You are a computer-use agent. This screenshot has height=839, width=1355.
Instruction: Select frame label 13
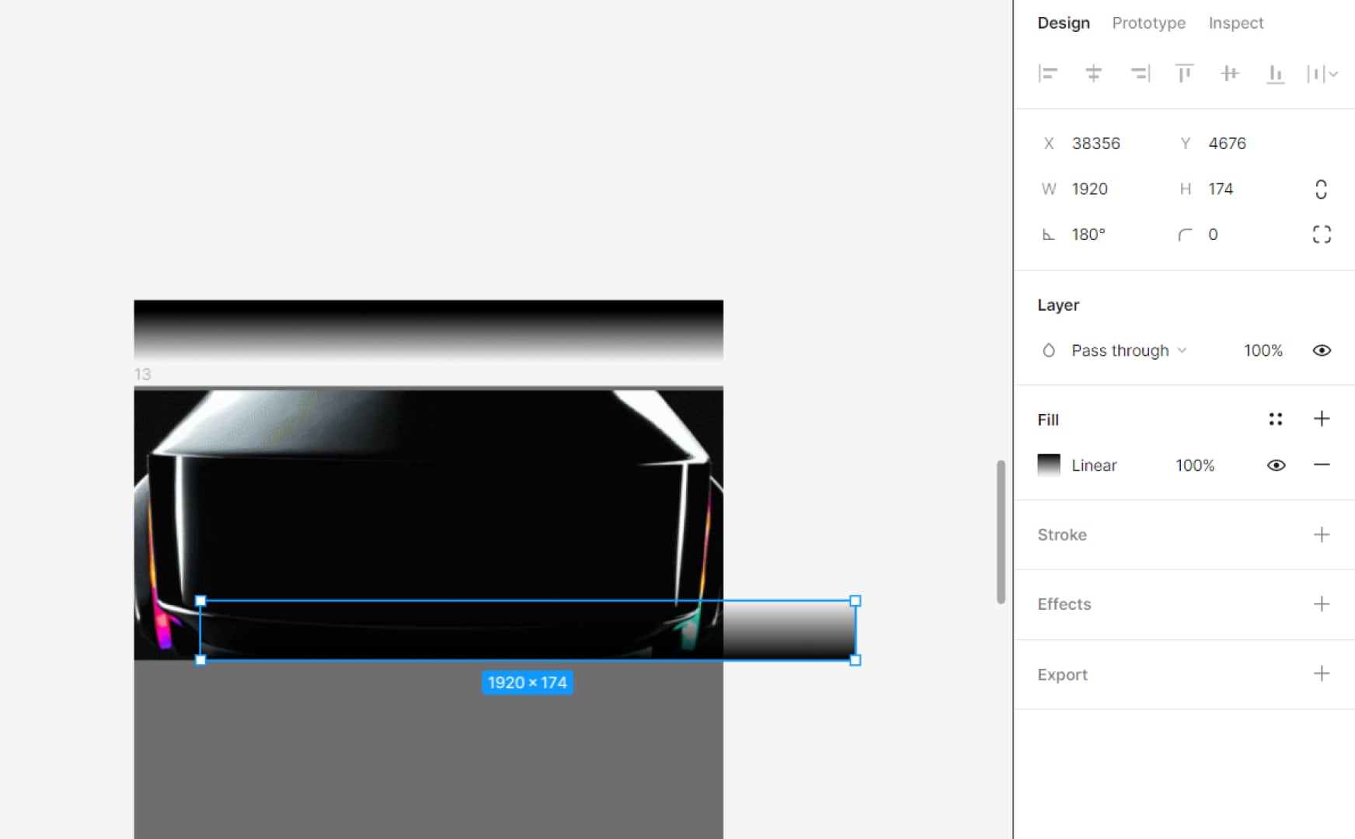(142, 374)
